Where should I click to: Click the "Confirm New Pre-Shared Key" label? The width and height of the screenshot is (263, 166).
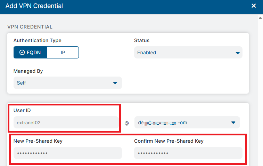(x=169, y=141)
